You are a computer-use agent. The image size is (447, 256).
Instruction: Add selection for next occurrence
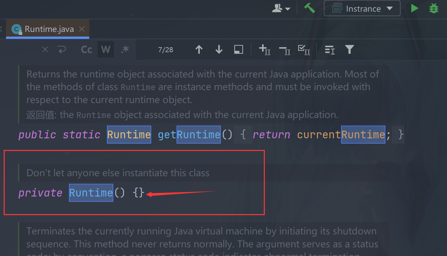tap(264, 50)
